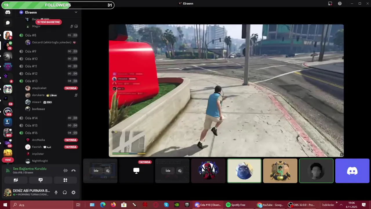The image size is (371, 209).
Task: Open server with 897 notification badge
Action: [8, 133]
